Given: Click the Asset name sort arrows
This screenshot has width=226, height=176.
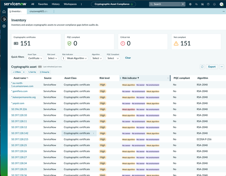Looking at the screenshot, I should click(27, 78).
